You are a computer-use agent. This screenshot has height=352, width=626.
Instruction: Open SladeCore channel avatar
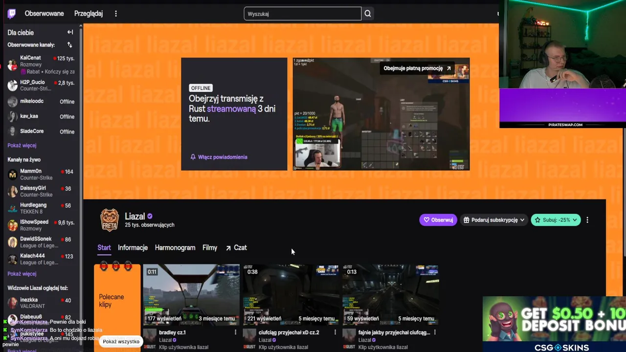(13, 132)
